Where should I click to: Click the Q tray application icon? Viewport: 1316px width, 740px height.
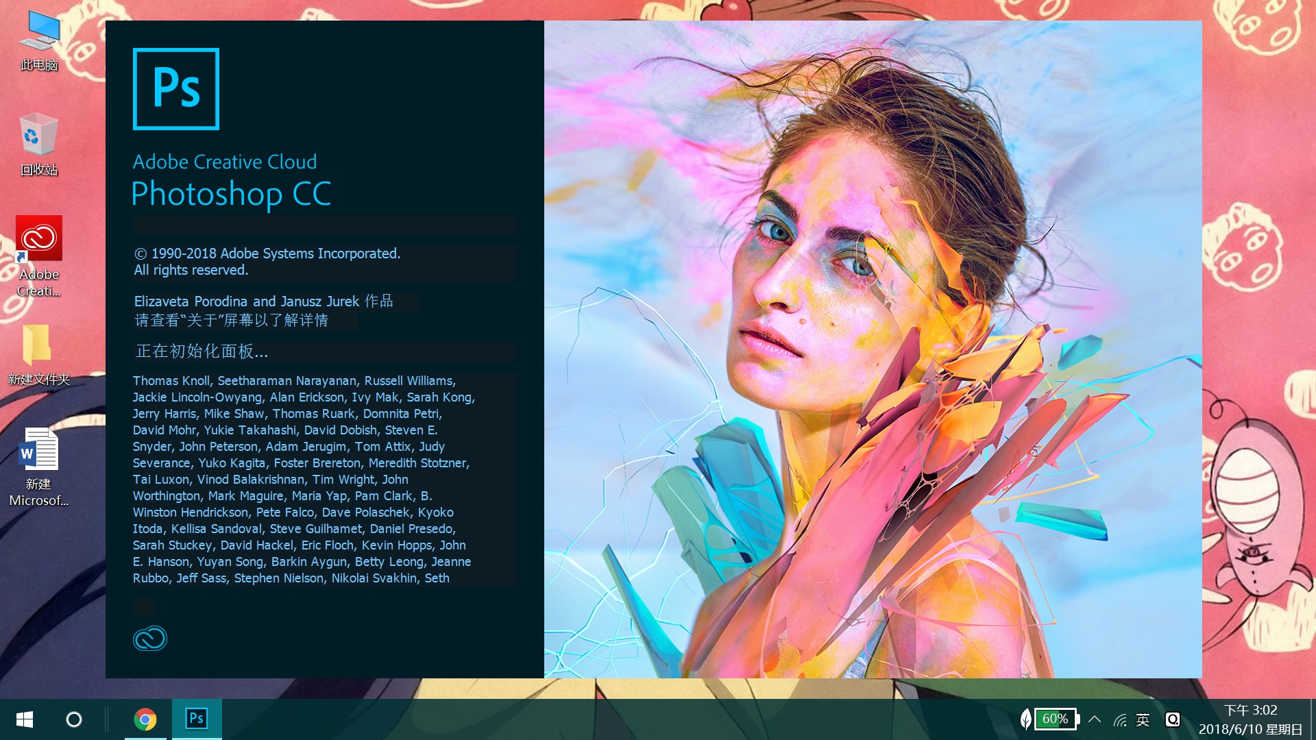1173,719
